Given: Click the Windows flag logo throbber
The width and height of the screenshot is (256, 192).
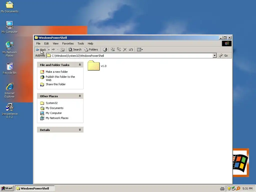Looking at the screenshot, I should pos(226,43).
